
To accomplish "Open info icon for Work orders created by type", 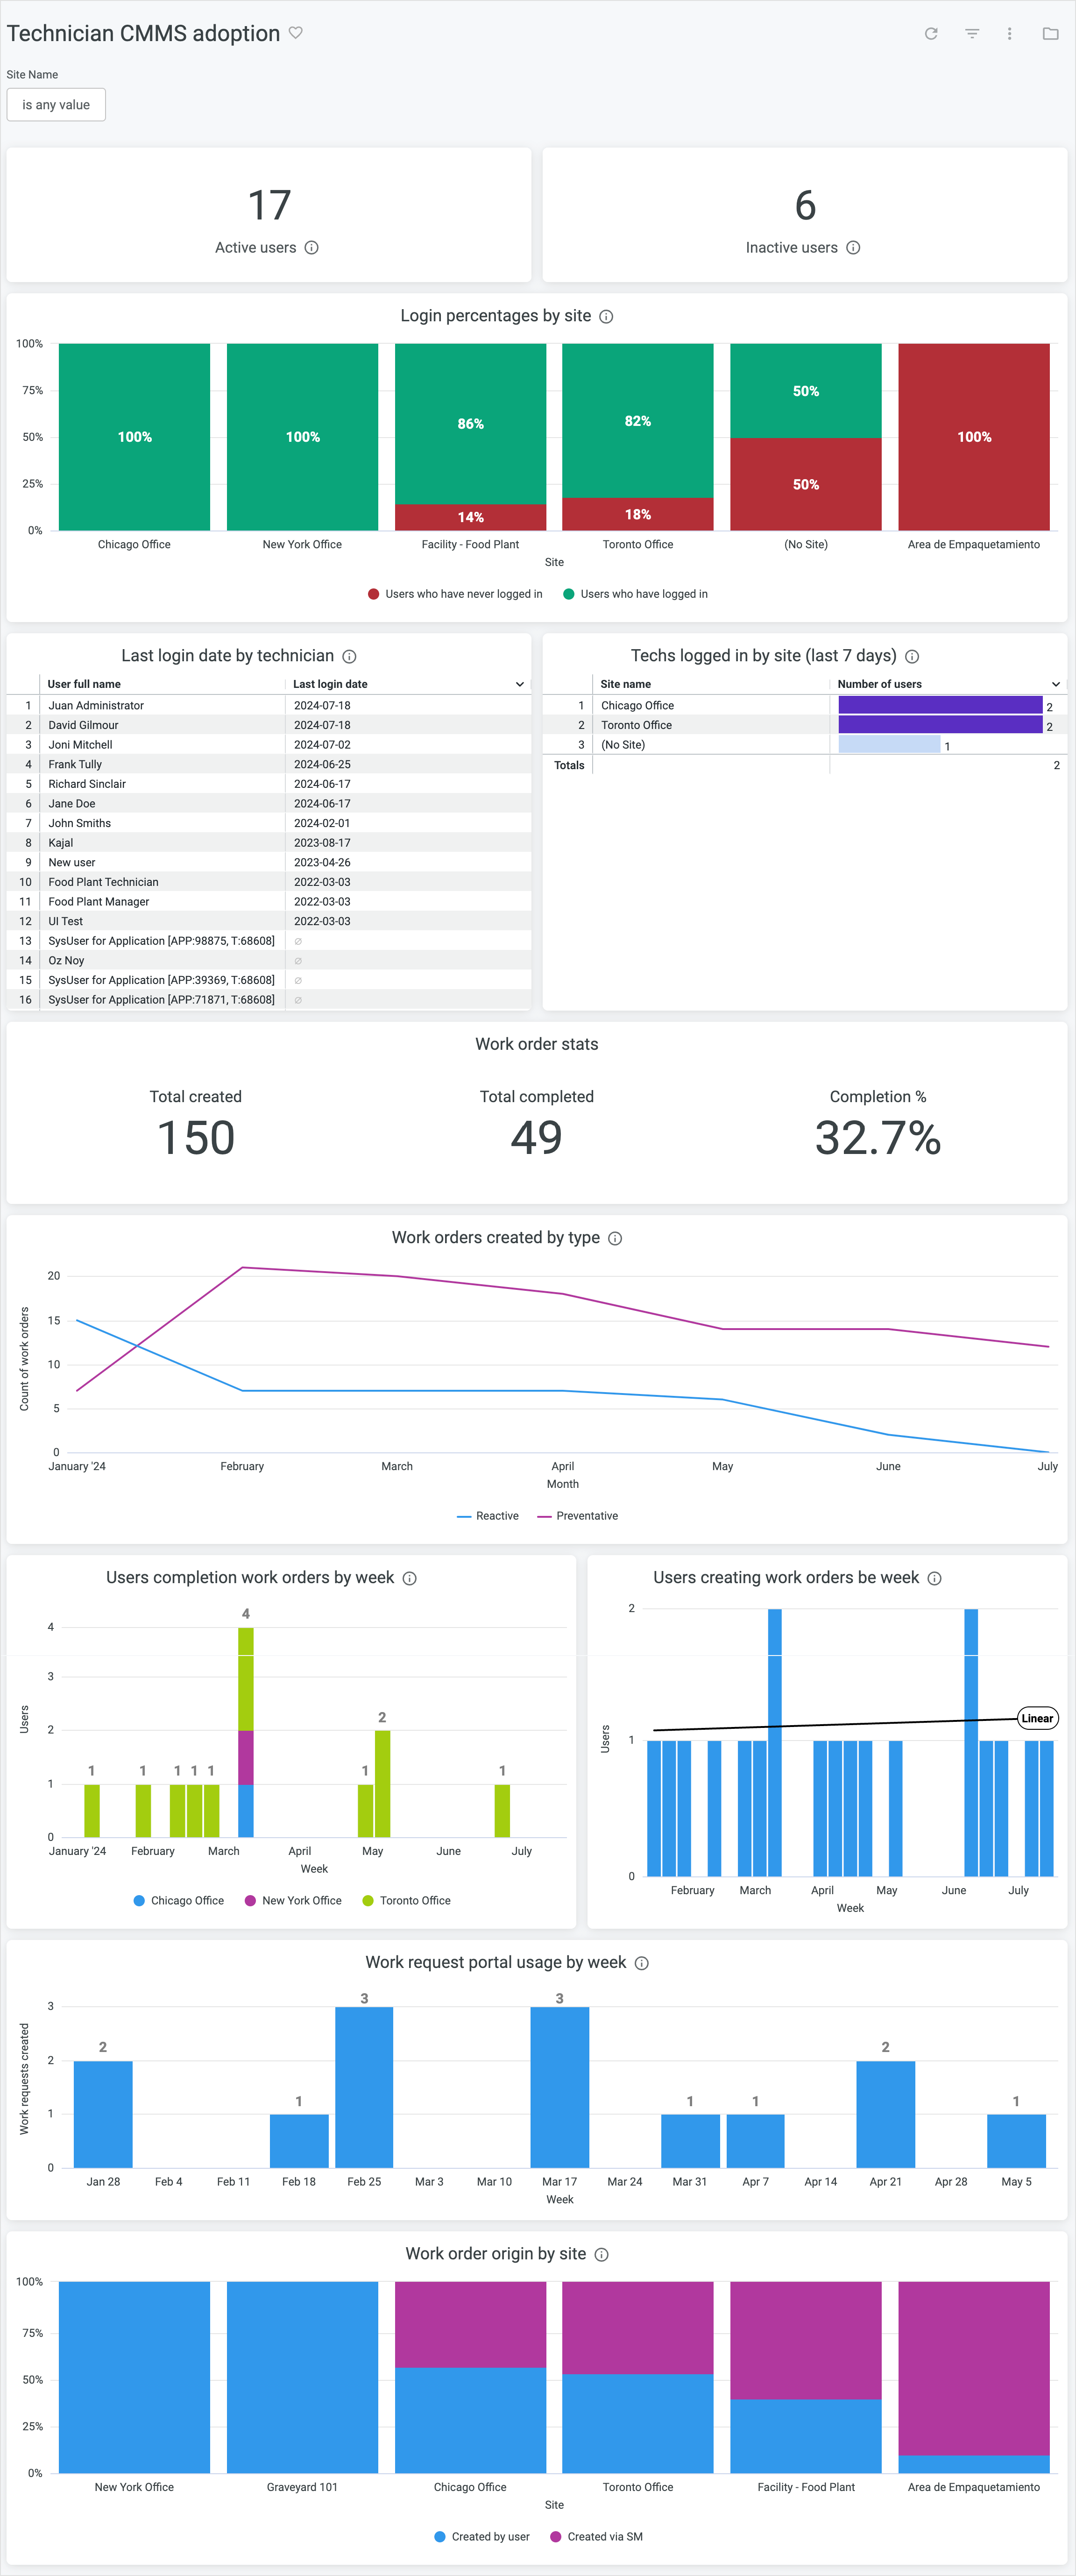I will [x=616, y=1238].
